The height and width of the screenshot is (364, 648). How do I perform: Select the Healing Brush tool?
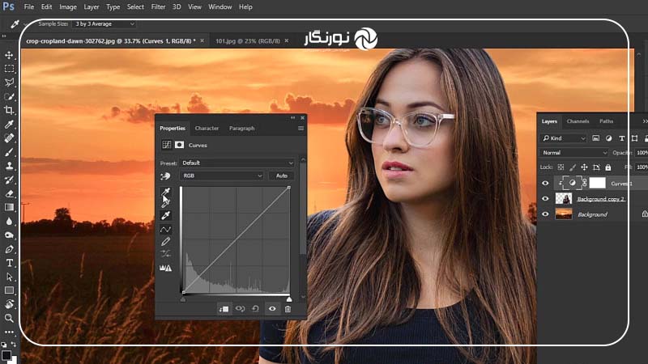click(9, 138)
